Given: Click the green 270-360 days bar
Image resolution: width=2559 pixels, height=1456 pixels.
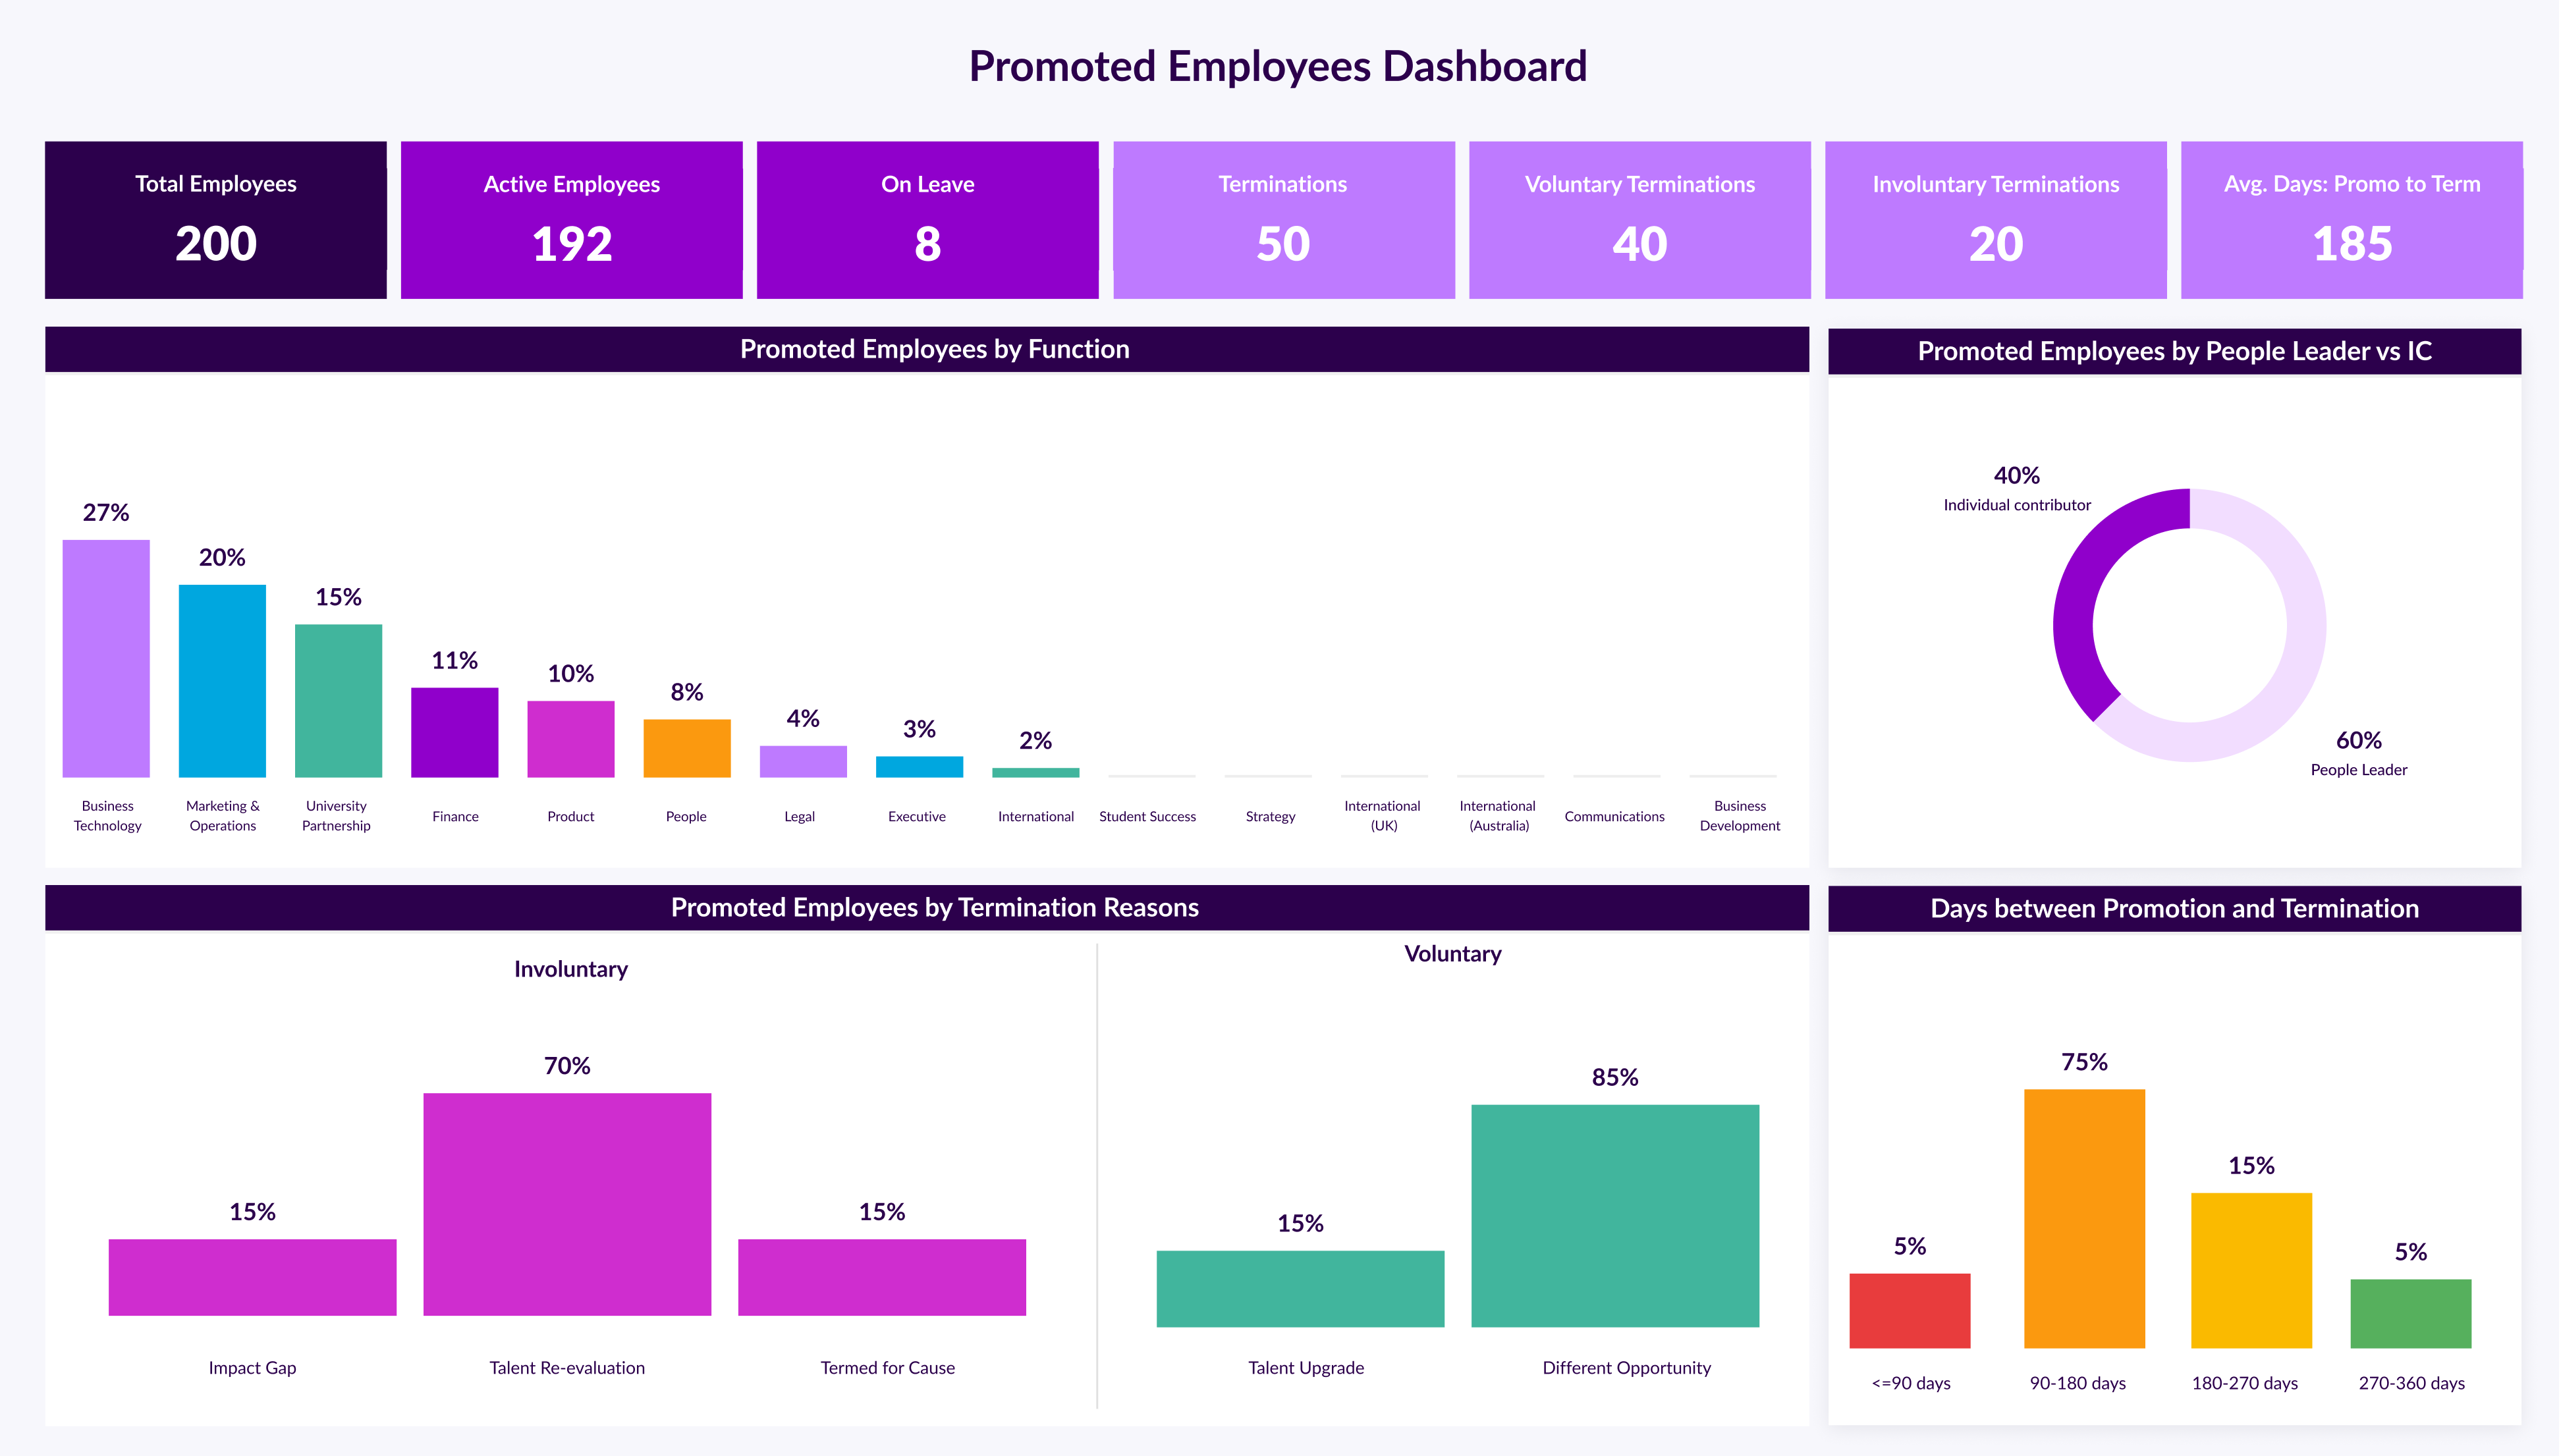Looking at the screenshot, I should pos(2410,1313).
